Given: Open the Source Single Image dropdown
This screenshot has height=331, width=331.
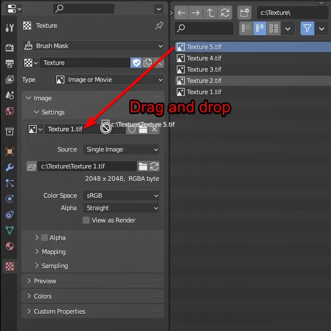Looking at the screenshot, I should click(121, 150).
